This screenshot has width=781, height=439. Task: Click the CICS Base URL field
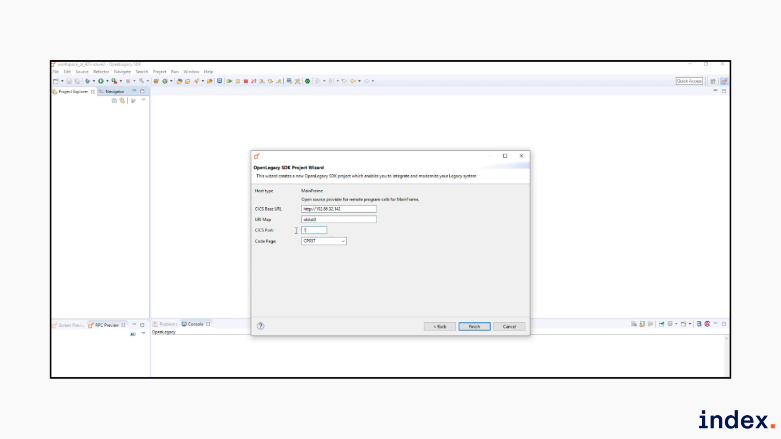pyautogui.click(x=338, y=209)
